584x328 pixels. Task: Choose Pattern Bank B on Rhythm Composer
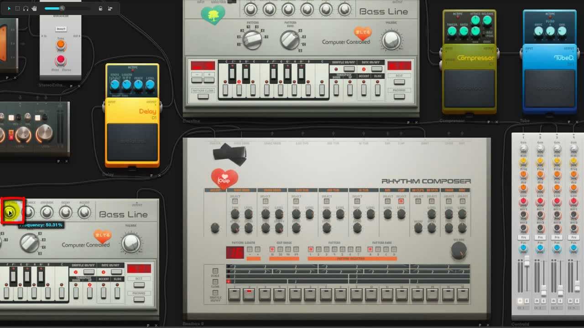378,249
